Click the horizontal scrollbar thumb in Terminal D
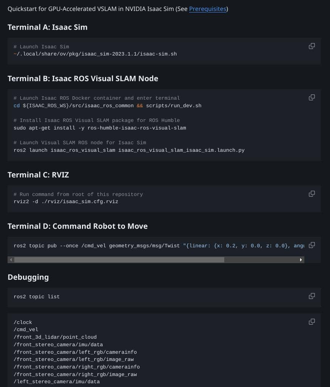 pos(119,260)
